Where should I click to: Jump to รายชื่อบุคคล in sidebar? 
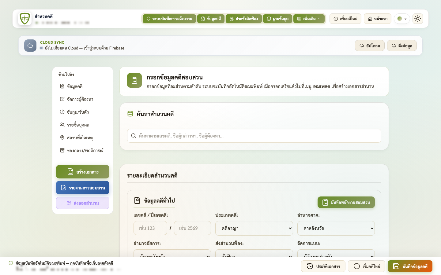click(83, 125)
